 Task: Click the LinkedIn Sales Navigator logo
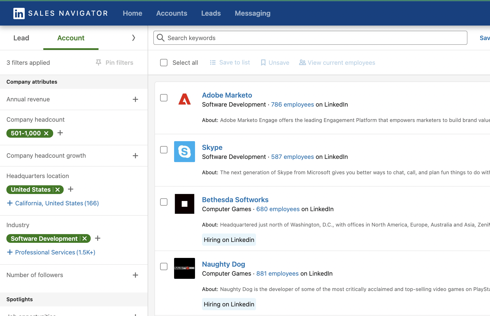click(18, 13)
